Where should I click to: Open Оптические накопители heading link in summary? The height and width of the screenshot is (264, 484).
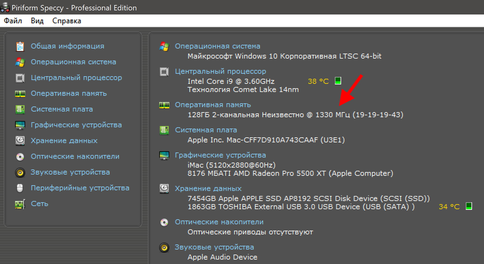tap(219, 222)
